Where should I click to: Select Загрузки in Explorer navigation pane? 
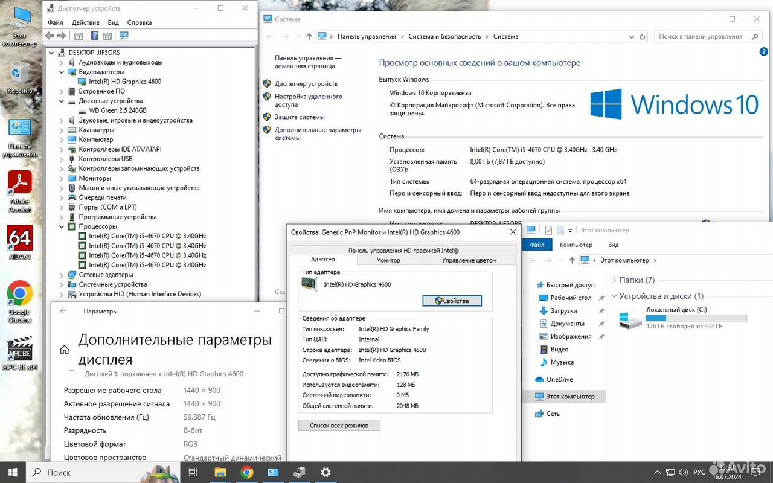[563, 311]
